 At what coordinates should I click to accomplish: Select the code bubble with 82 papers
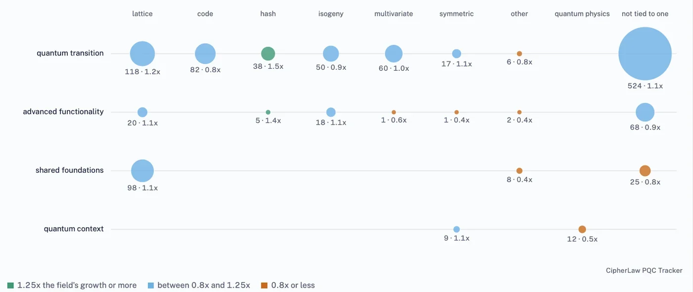(x=205, y=53)
